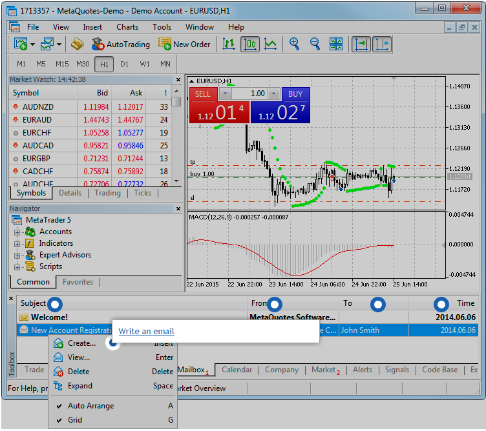486x431 pixels.
Task: Open the Signals tab in Toolbox
Action: 397,370
